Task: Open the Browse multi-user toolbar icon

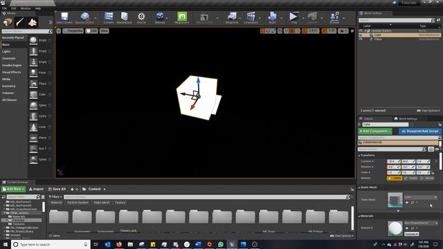Action: 334,17
